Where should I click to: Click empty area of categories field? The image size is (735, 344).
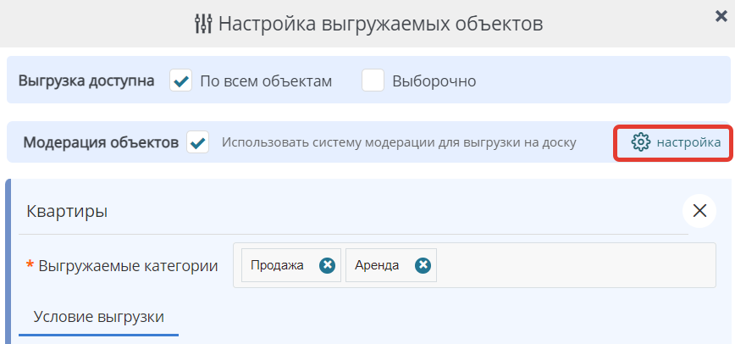[x=576, y=265]
